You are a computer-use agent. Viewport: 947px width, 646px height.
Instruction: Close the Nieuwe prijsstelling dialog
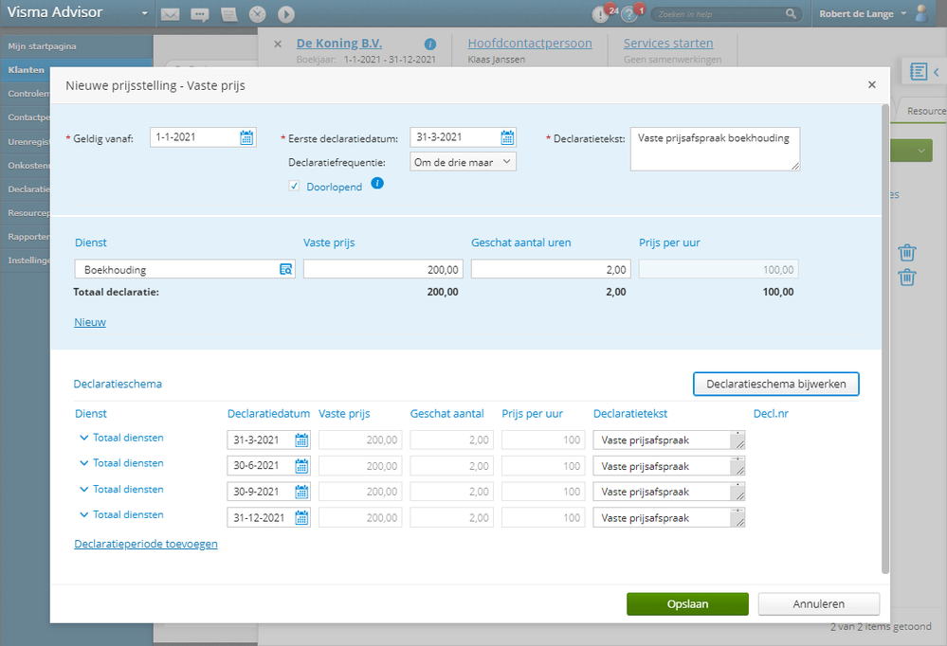[x=871, y=85]
